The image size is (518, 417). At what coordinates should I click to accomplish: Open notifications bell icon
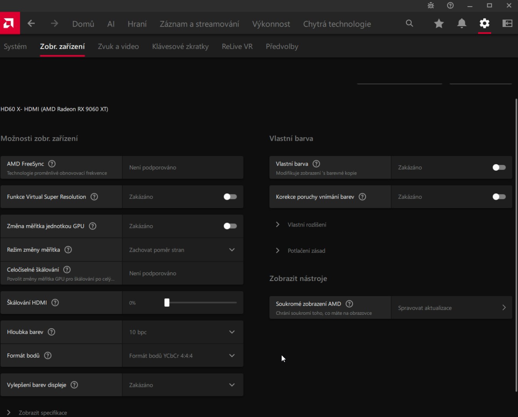[462, 23]
